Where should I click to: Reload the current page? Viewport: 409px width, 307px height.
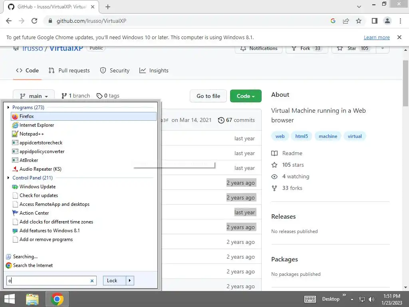(34, 21)
